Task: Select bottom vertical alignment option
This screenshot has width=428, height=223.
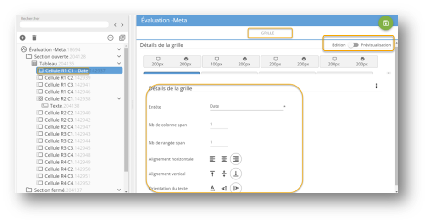Action: 236,174
